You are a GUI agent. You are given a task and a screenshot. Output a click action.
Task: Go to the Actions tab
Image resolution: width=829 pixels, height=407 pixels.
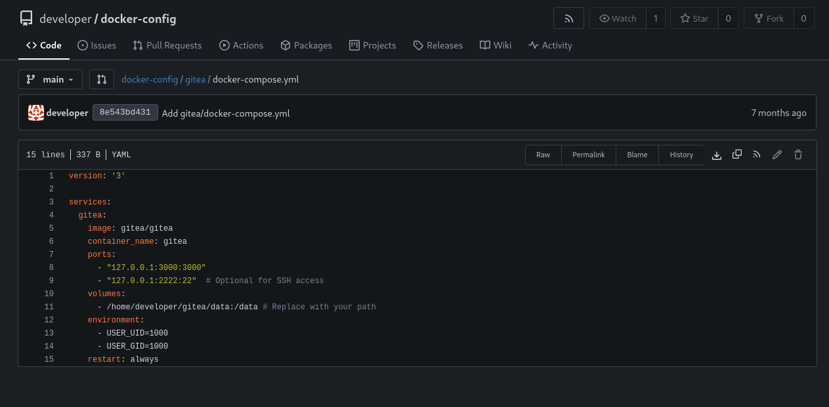241,45
